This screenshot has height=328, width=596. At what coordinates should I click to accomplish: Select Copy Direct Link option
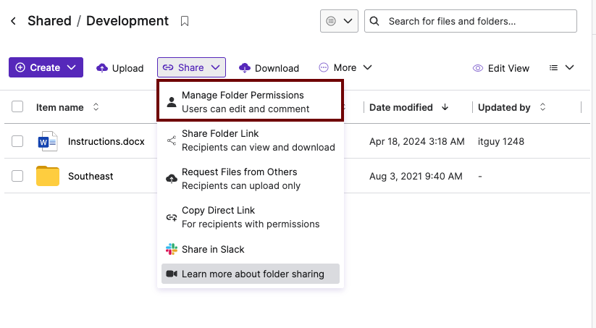251,217
